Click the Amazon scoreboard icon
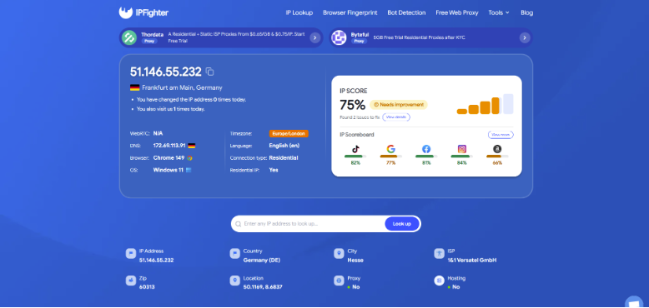 click(x=497, y=149)
